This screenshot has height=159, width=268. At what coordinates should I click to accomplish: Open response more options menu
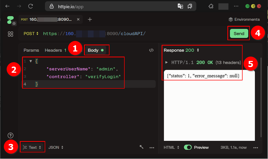pos(255,147)
